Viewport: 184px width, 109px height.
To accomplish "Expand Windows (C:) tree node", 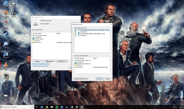I will pos(77,35).
